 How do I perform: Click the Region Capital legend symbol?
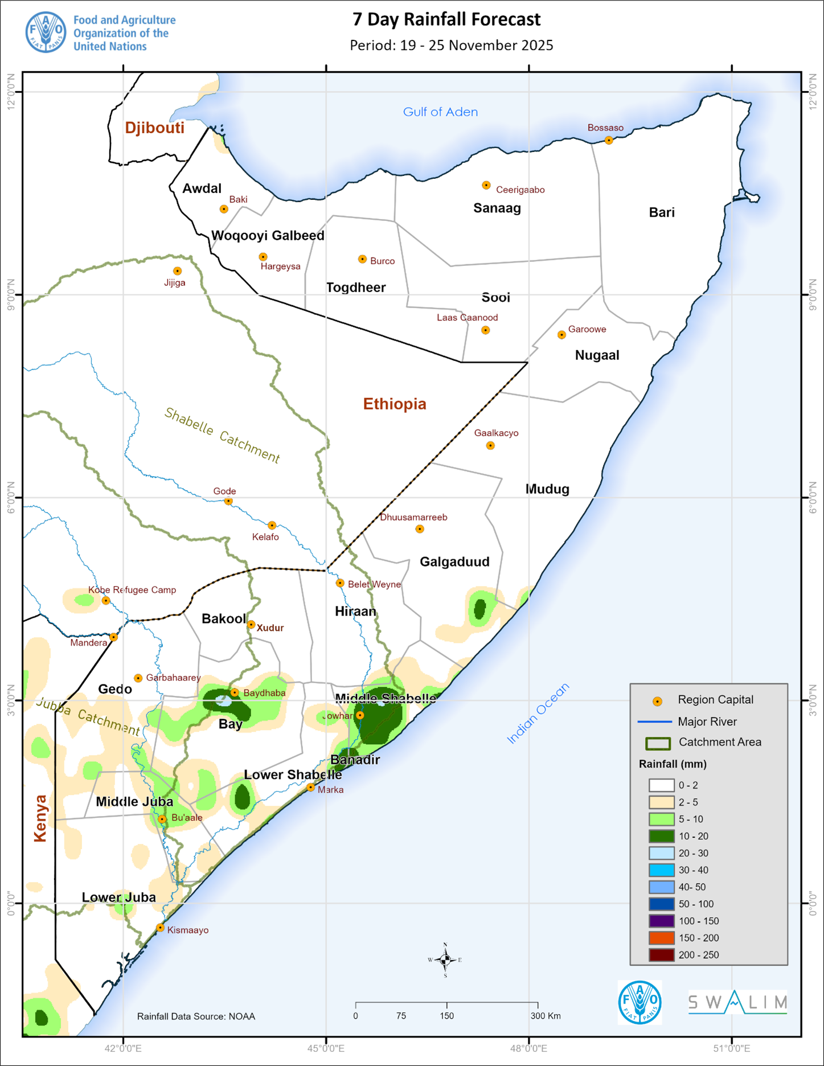657,701
